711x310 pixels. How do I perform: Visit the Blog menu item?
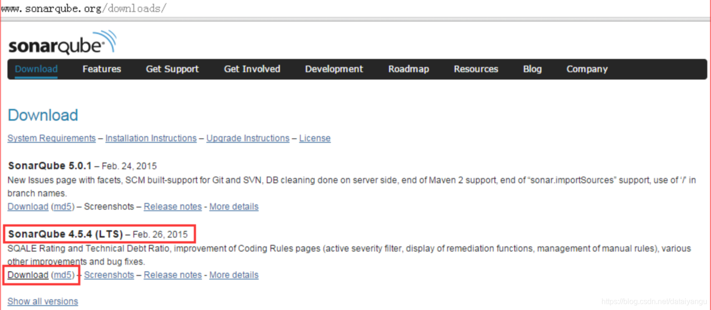tap(532, 69)
